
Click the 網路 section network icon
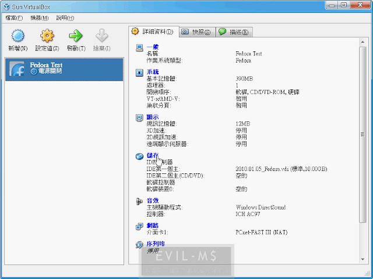(x=139, y=226)
